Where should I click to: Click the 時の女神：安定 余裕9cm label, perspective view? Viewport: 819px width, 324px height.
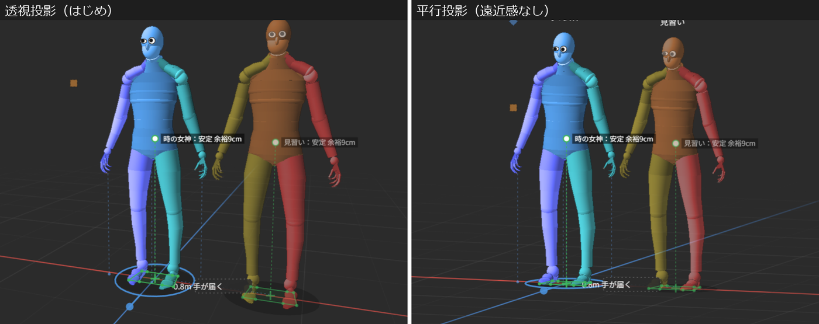pos(202,139)
